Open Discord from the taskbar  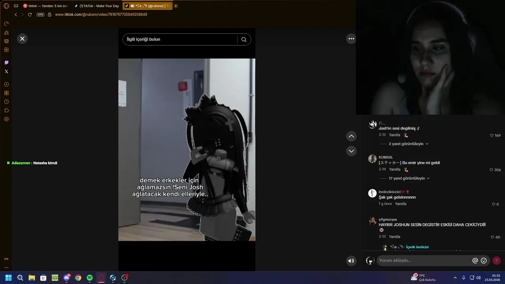coord(67,278)
